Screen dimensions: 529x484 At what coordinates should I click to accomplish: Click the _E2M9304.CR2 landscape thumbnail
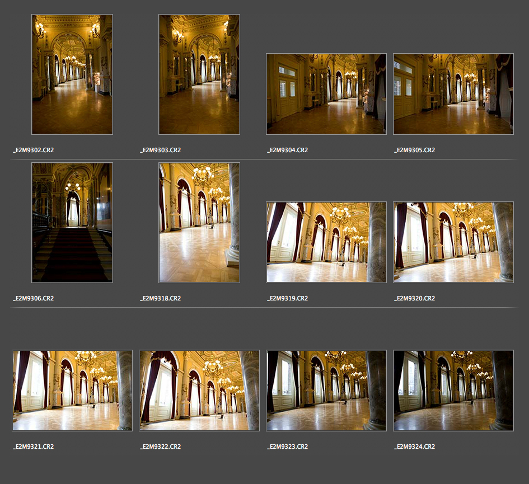click(x=326, y=94)
